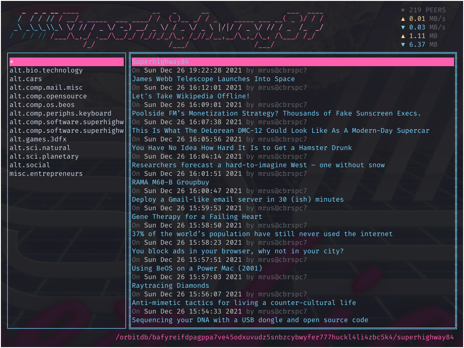This screenshot has height=348, width=464.
Task: Click the 15:54:33 timestamp line
Action: (x=219, y=311)
